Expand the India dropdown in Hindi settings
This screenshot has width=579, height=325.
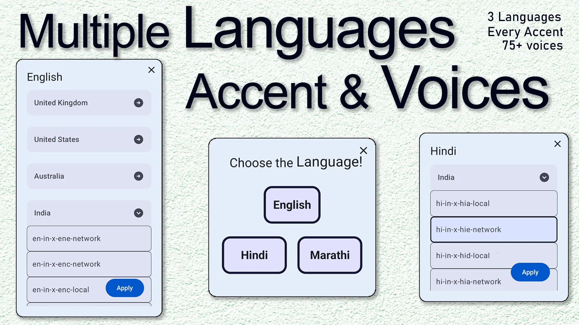coord(544,177)
